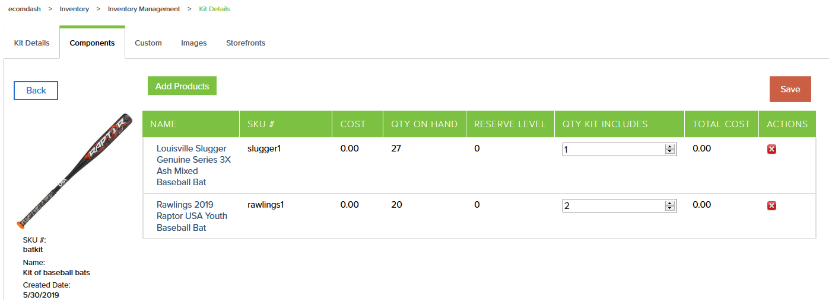The height and width of the screenshot is (300, 829).
Task: Save the kit components
Action: (x=790, y=89)
